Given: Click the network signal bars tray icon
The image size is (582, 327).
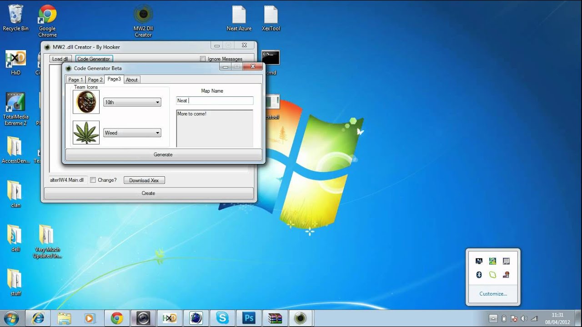Looking at the screenshot, I should tap(534, 318).
